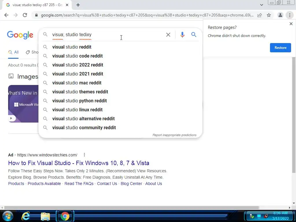
Task: Open File Explorer from the taskbar
Action: tap(45, 216)
